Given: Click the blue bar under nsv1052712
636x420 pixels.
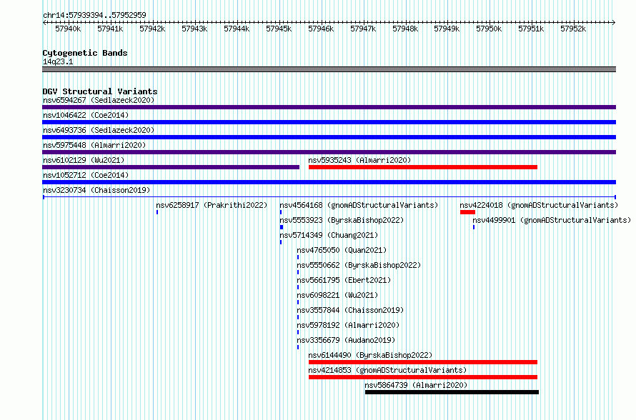Looking at the screenshot, I should (x=329, y=182).
